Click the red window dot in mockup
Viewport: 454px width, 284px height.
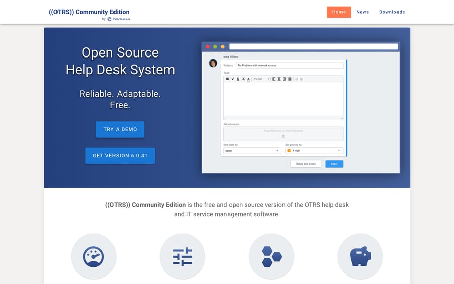(x=208, y=46)
